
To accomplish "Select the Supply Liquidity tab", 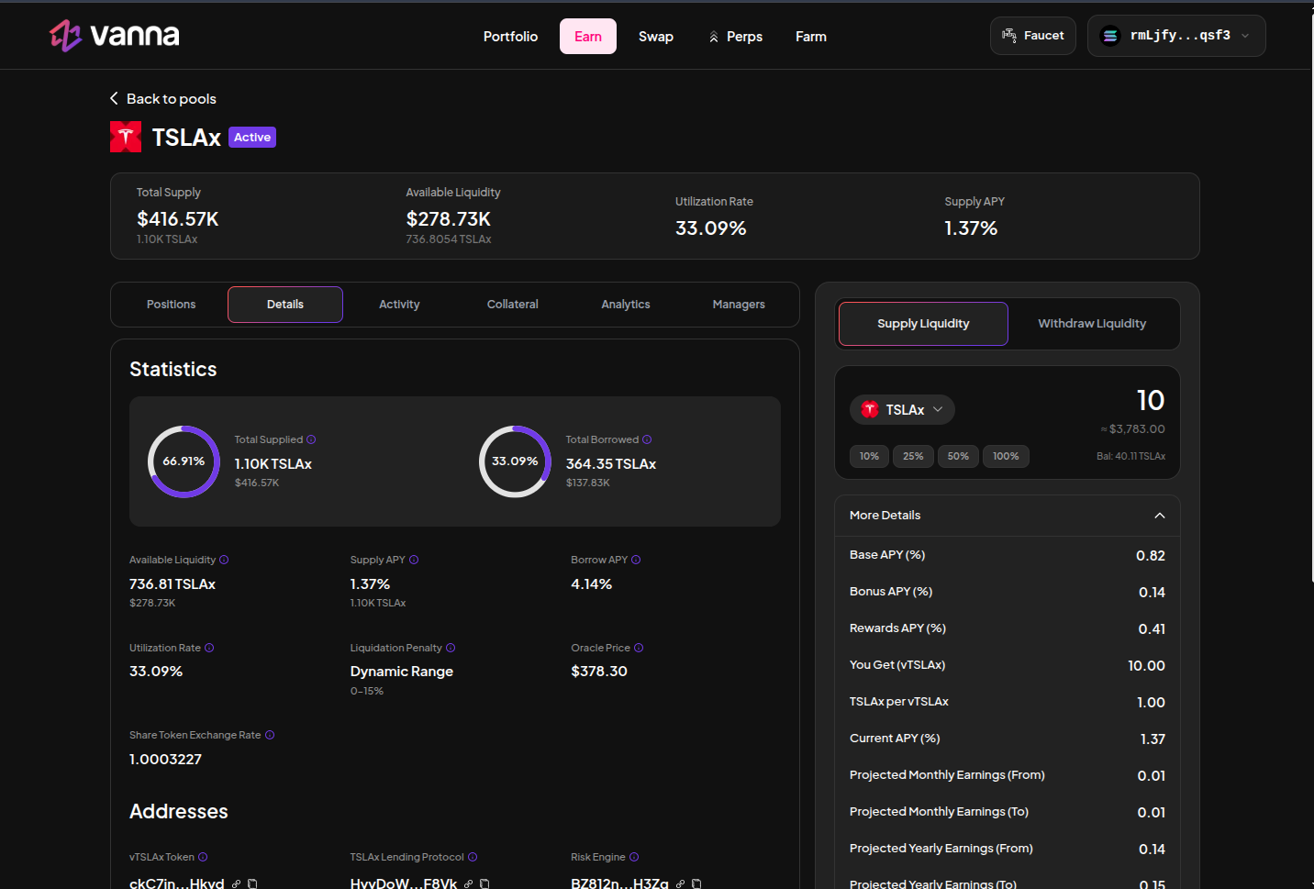I will coord(923,324).
